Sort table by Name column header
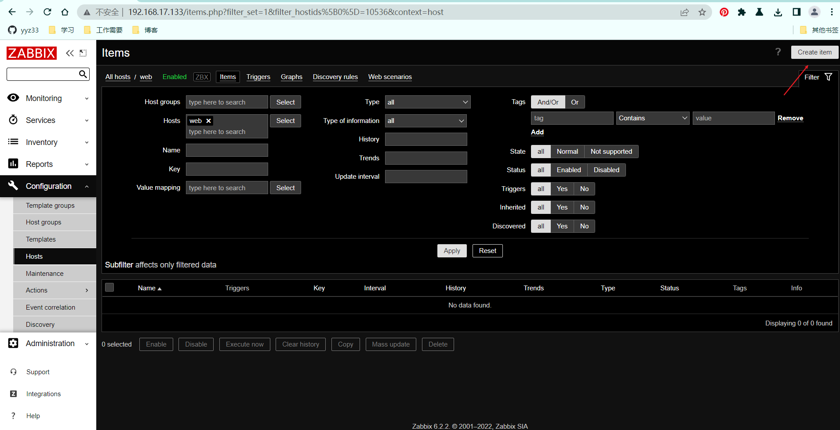The image size is (840, 430). 149,288
